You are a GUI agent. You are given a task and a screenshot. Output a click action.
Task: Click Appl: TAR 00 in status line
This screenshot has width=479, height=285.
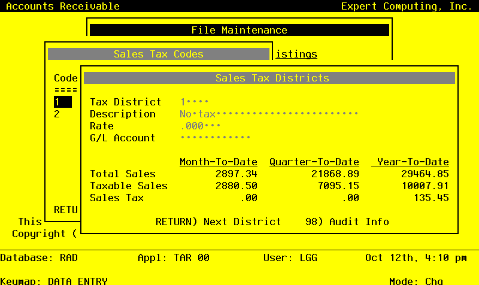click(174, 257)
